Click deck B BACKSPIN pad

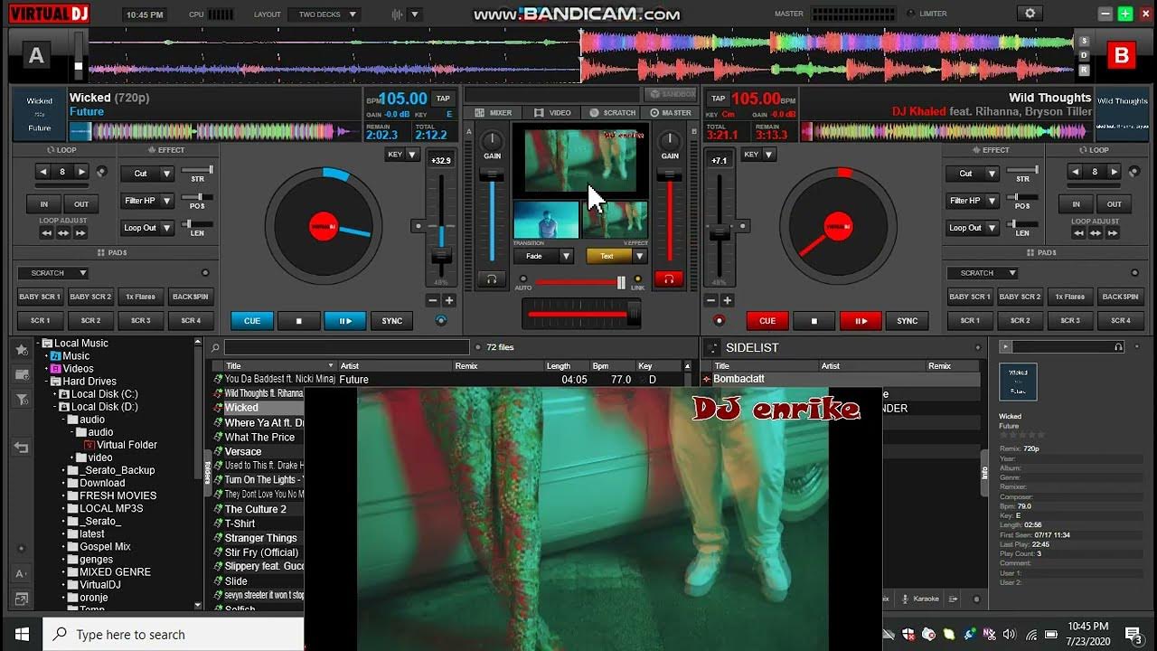[x=1120, y=297]
